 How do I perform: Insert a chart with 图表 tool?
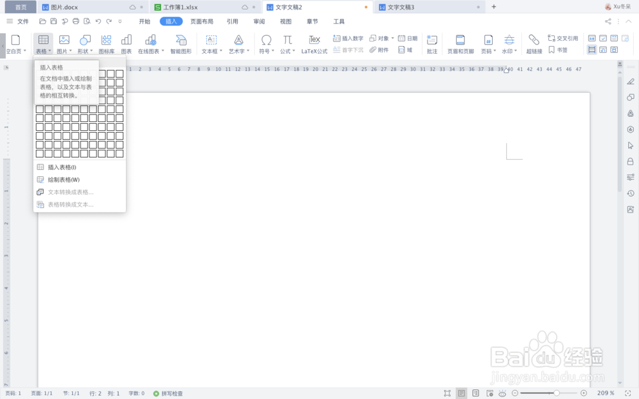pyautogui.click(x=127, y=43)
